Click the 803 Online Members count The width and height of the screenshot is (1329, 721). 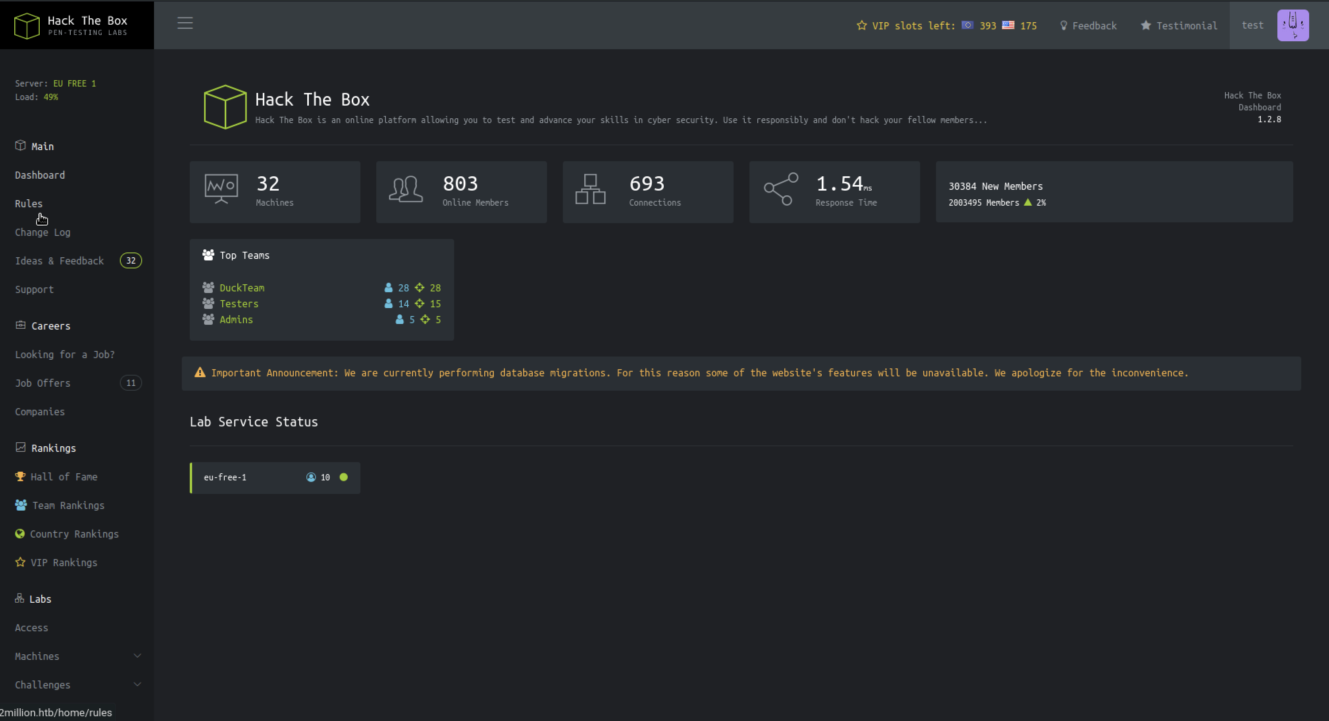point(460,184)
